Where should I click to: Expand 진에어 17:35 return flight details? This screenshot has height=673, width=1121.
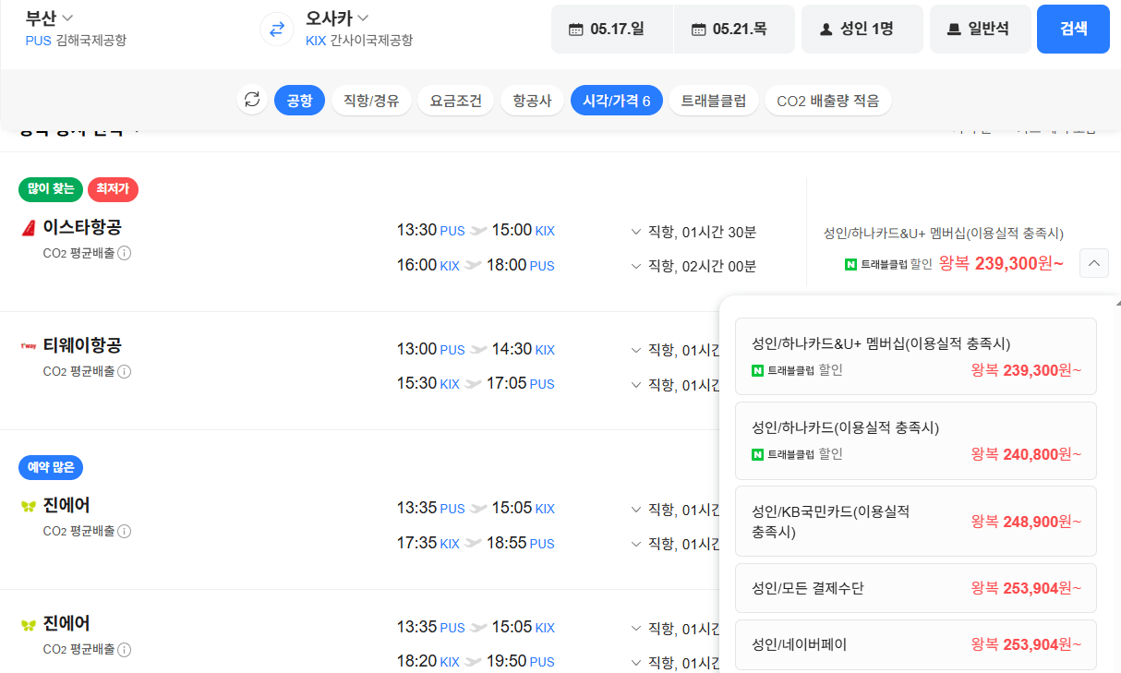(x=635, y=544)
